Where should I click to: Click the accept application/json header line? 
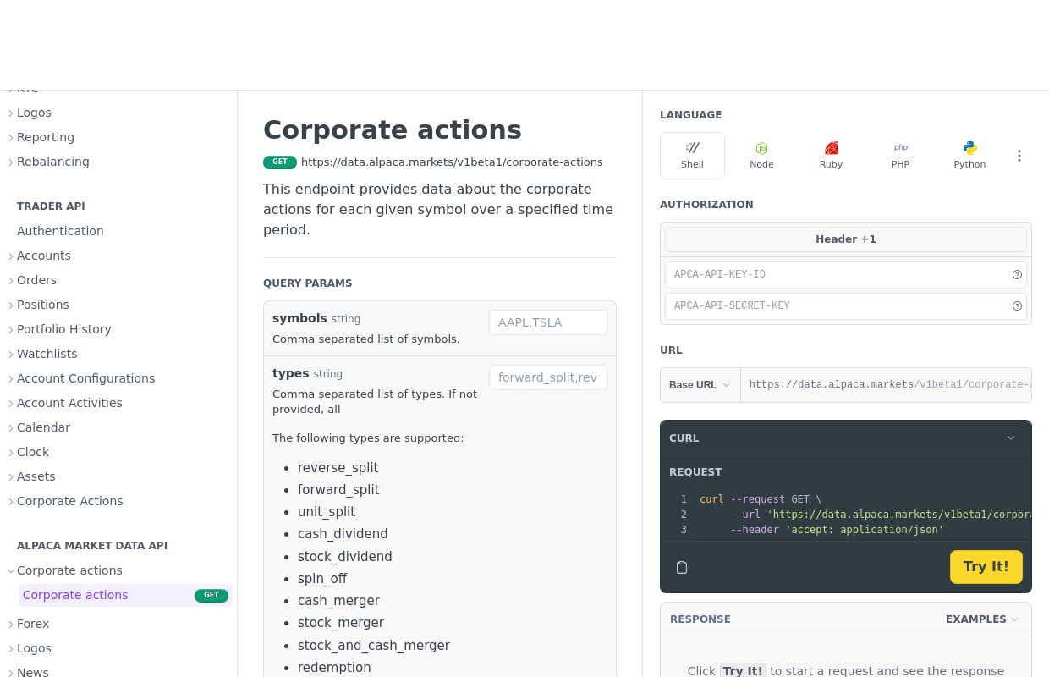(838, 530)
